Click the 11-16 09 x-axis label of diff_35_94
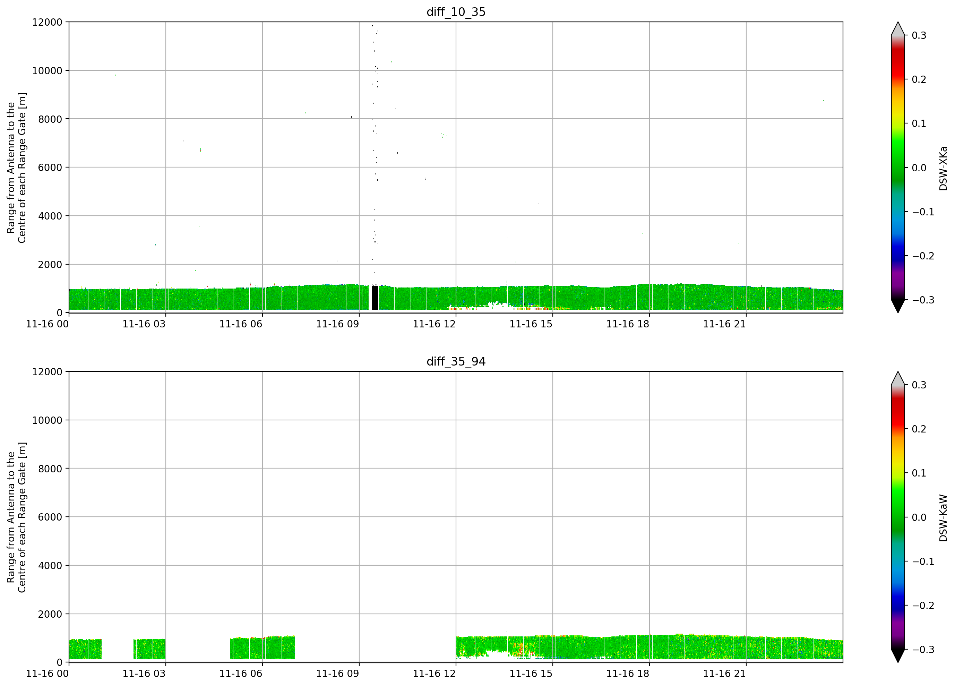Screen dimensions: 955x686 coord(337,674)
